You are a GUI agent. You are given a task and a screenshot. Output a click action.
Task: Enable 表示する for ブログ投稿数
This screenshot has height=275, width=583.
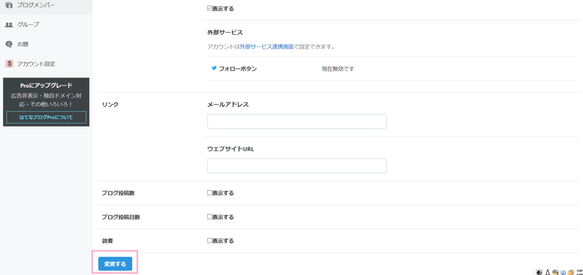pyautogui.click(x=210, y=193)
